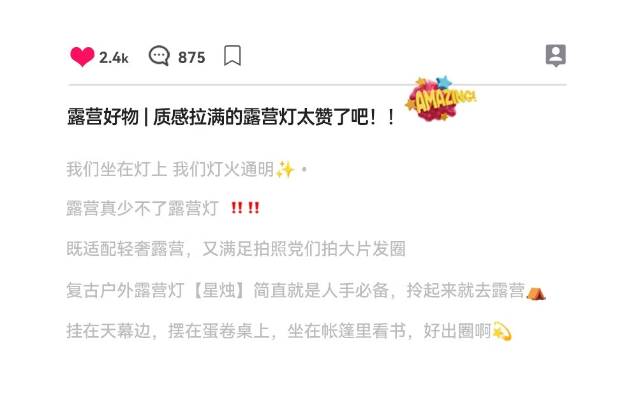Click the 2.4k likes count
This screenshot has width=638, height=414.
coord(114,58)
